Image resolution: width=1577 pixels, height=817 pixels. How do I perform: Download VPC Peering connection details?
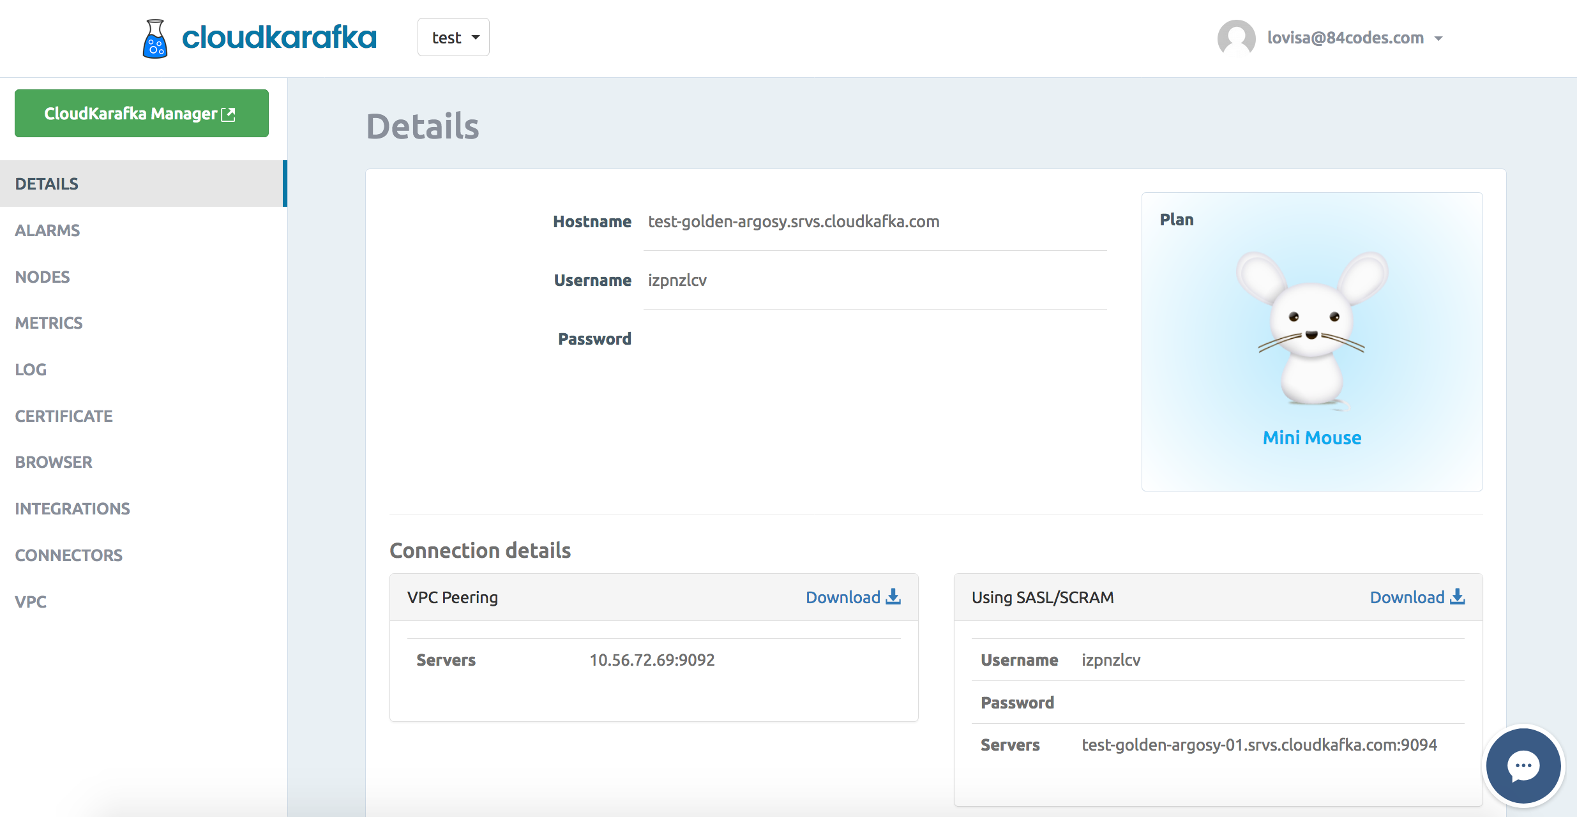coord(853,597)
